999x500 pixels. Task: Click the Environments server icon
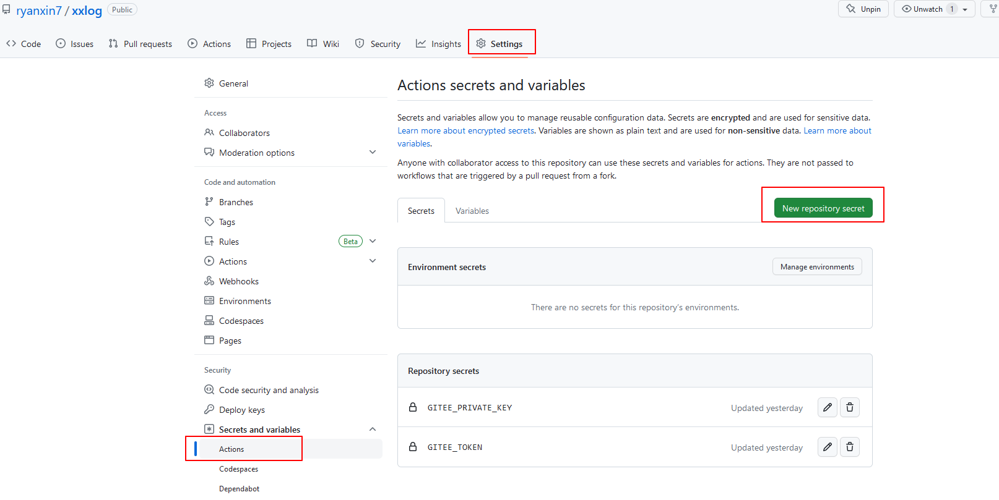[209, 300]
